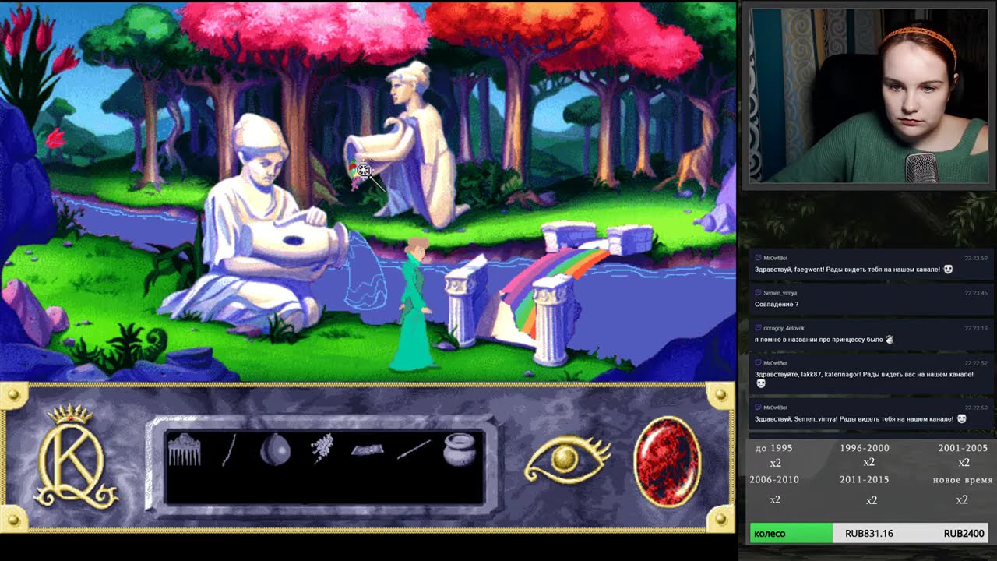
Task: Select the golden comb in inventory
Action: 185,450
